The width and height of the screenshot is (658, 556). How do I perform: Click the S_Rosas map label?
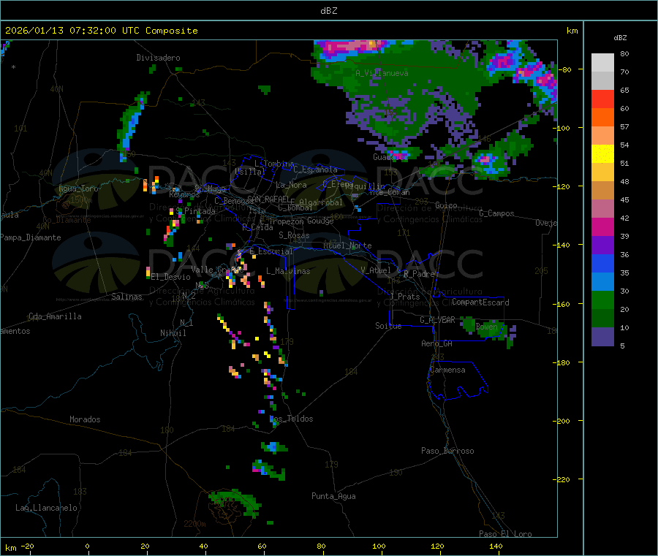click(294, 235)
